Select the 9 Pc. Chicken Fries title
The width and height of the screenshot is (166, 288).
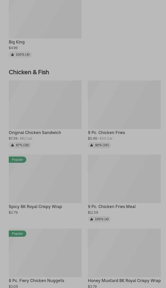pos(106,132)
